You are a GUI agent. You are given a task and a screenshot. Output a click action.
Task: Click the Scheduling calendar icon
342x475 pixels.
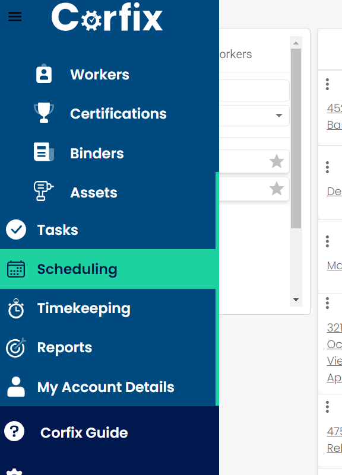[16, 269]
